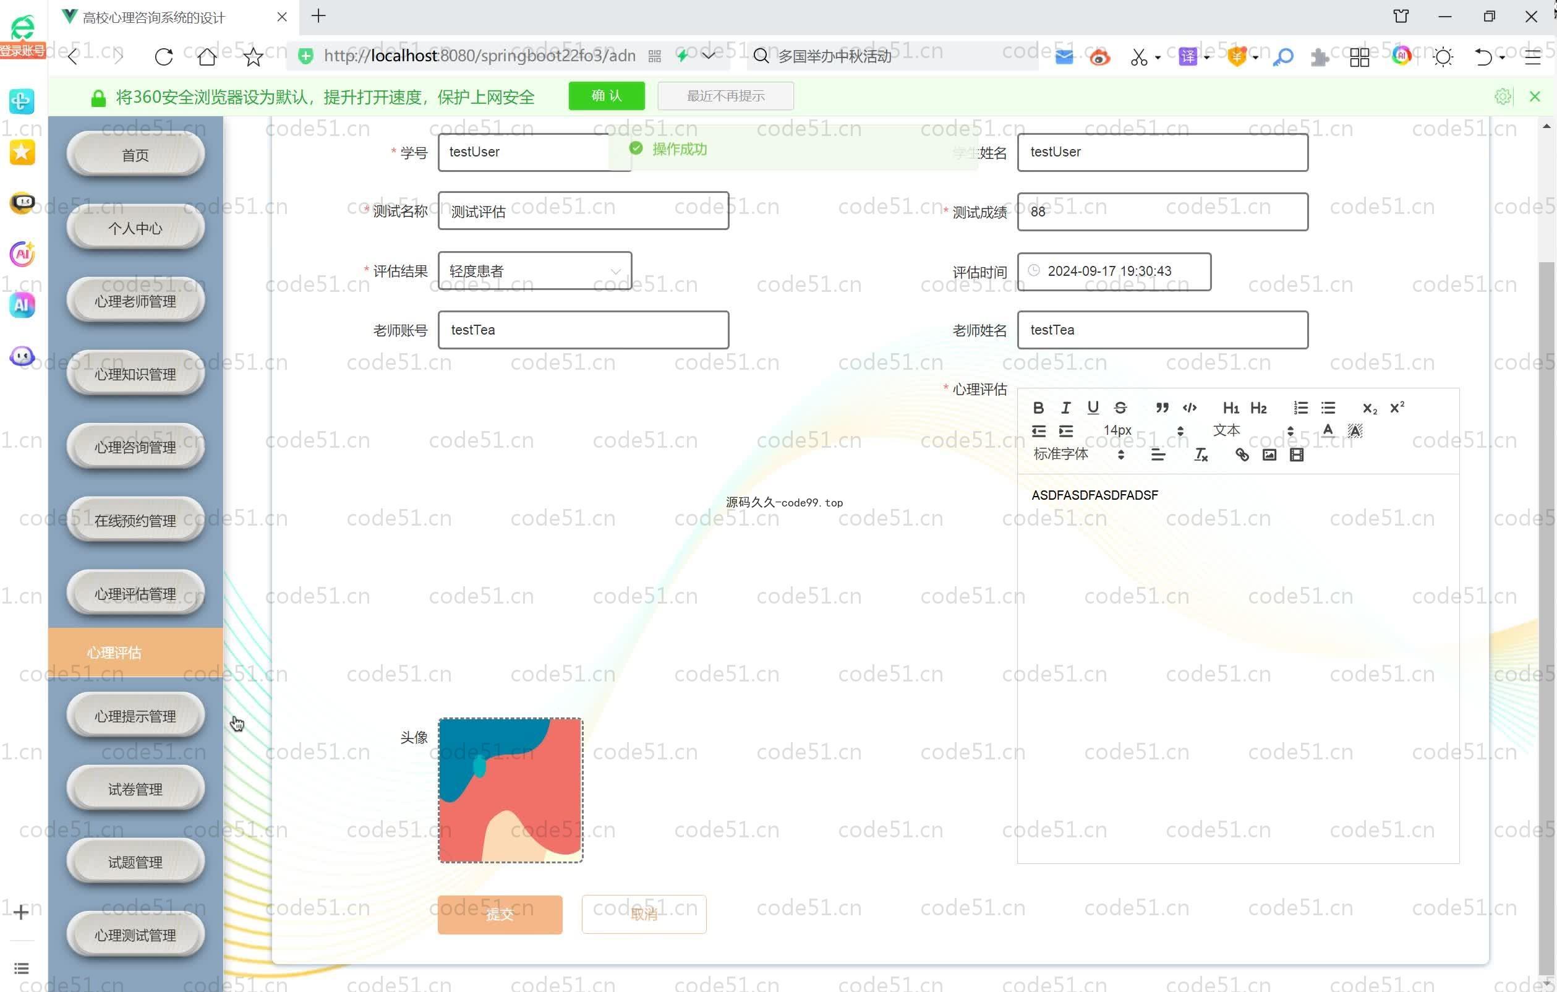
Task: Apply subscript formatting
Action: click(x=1370, y=408)
